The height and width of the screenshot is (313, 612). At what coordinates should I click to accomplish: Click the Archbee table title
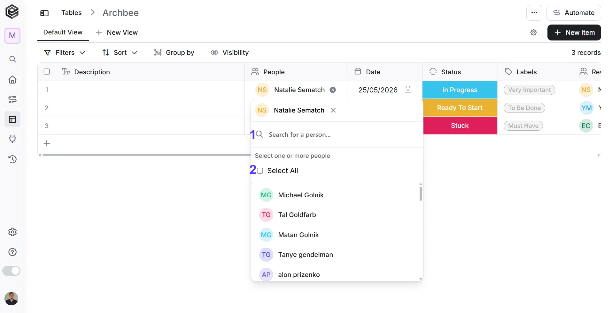coord(120,13)
